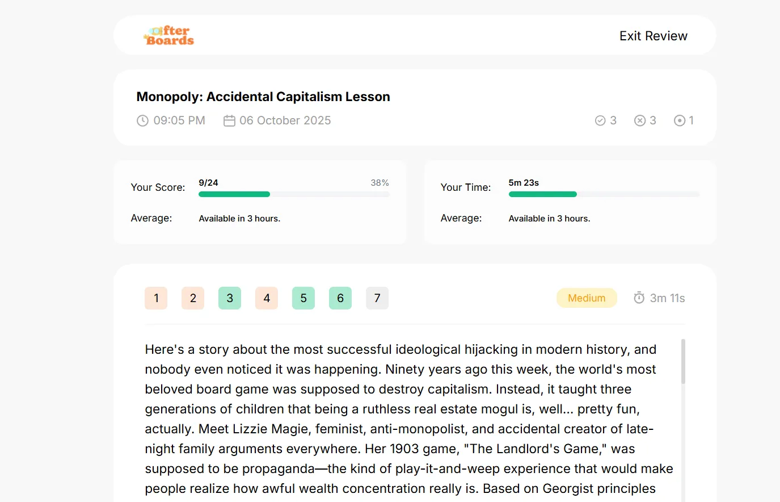
Task: Click the calendar icon beside 06 October 2025
Action: point(229,120)
